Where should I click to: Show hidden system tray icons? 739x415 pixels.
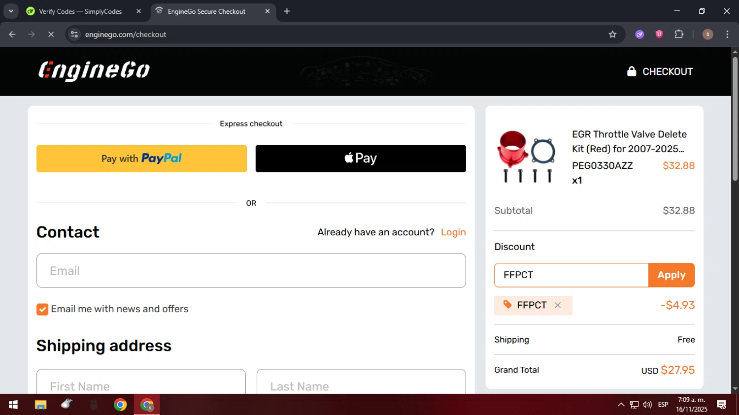pos(621,405)
